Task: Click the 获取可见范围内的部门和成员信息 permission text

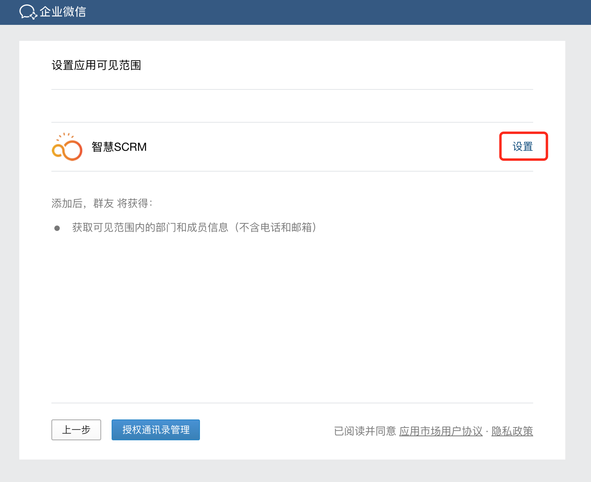Action: point(150,228)
